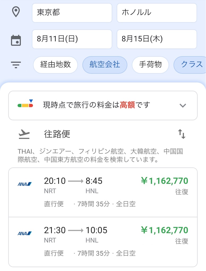Toggle the クラス filter chip
The image size is (206, 271).
tap(190, 65)
